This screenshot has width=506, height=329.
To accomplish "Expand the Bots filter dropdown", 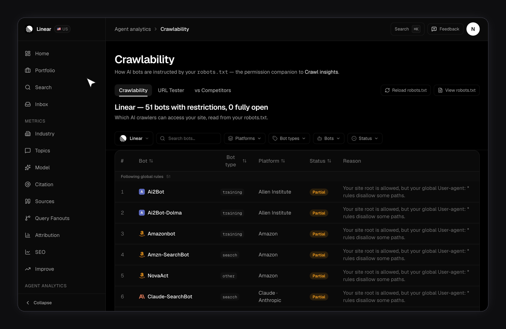I will tap(329, 138).
